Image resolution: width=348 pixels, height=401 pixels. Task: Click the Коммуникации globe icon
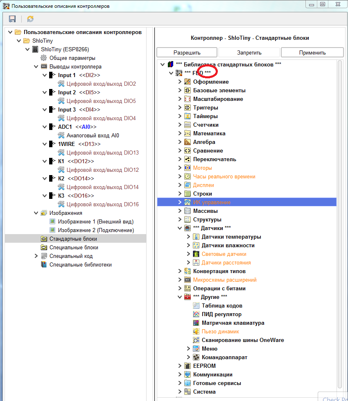(x=188, y=374)
